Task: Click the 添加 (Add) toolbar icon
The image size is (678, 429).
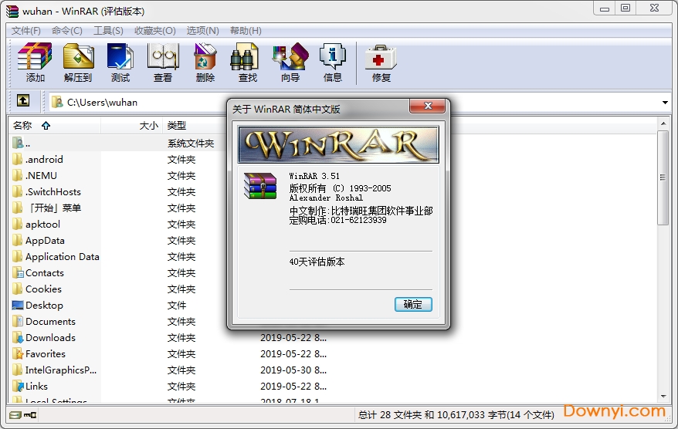Action: 35,56
